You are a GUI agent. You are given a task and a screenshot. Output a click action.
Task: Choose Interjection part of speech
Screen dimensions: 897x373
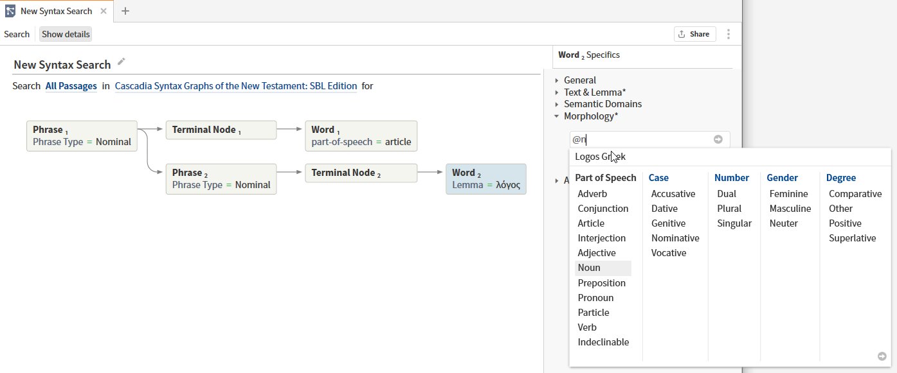click(602, 238)
